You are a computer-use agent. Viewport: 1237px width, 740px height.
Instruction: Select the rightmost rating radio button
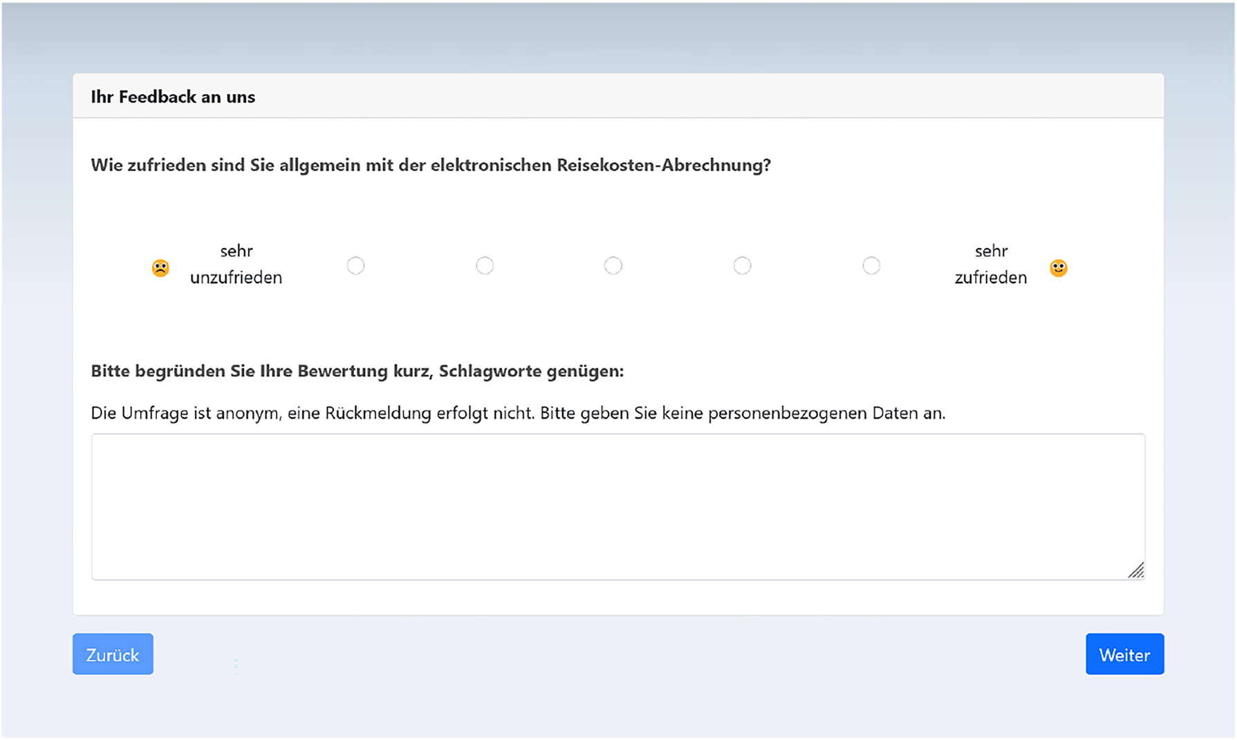[871, 265]
